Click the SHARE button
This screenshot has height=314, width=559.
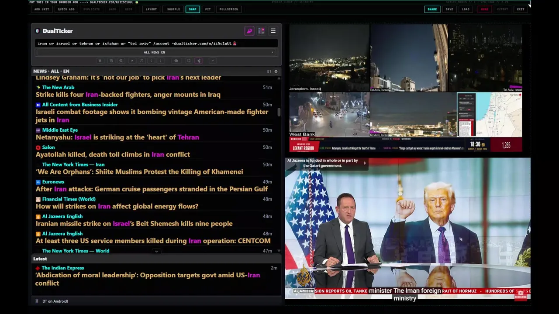click(432, 9)
